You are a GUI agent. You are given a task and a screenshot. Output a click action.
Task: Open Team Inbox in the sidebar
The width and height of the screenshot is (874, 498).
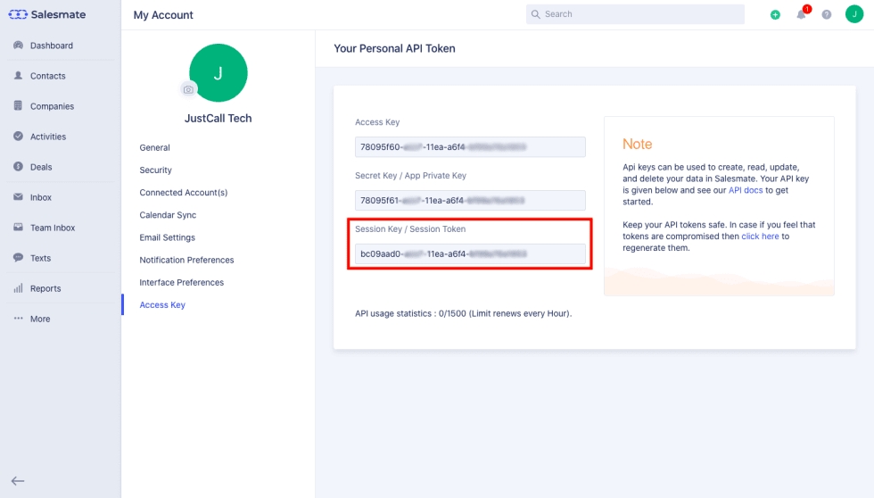[x=53, y=228]
